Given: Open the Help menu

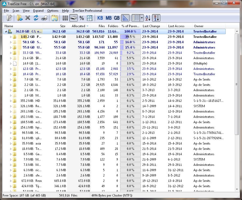Looking at the screenshot, I should [65, 11].
